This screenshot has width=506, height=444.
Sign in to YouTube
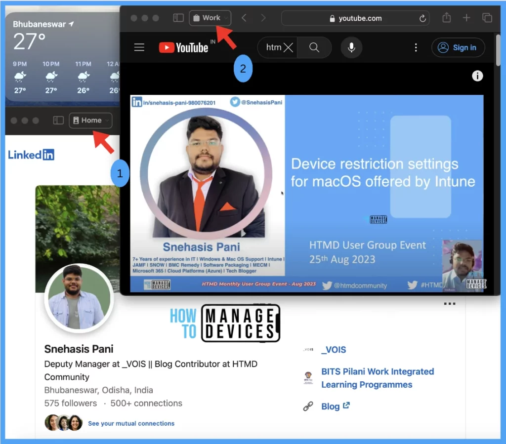(458, 47)
